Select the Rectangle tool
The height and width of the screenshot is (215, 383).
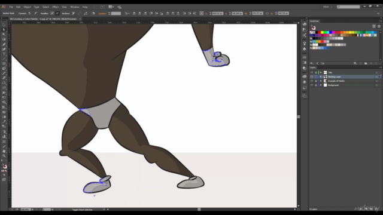[4, 64]
